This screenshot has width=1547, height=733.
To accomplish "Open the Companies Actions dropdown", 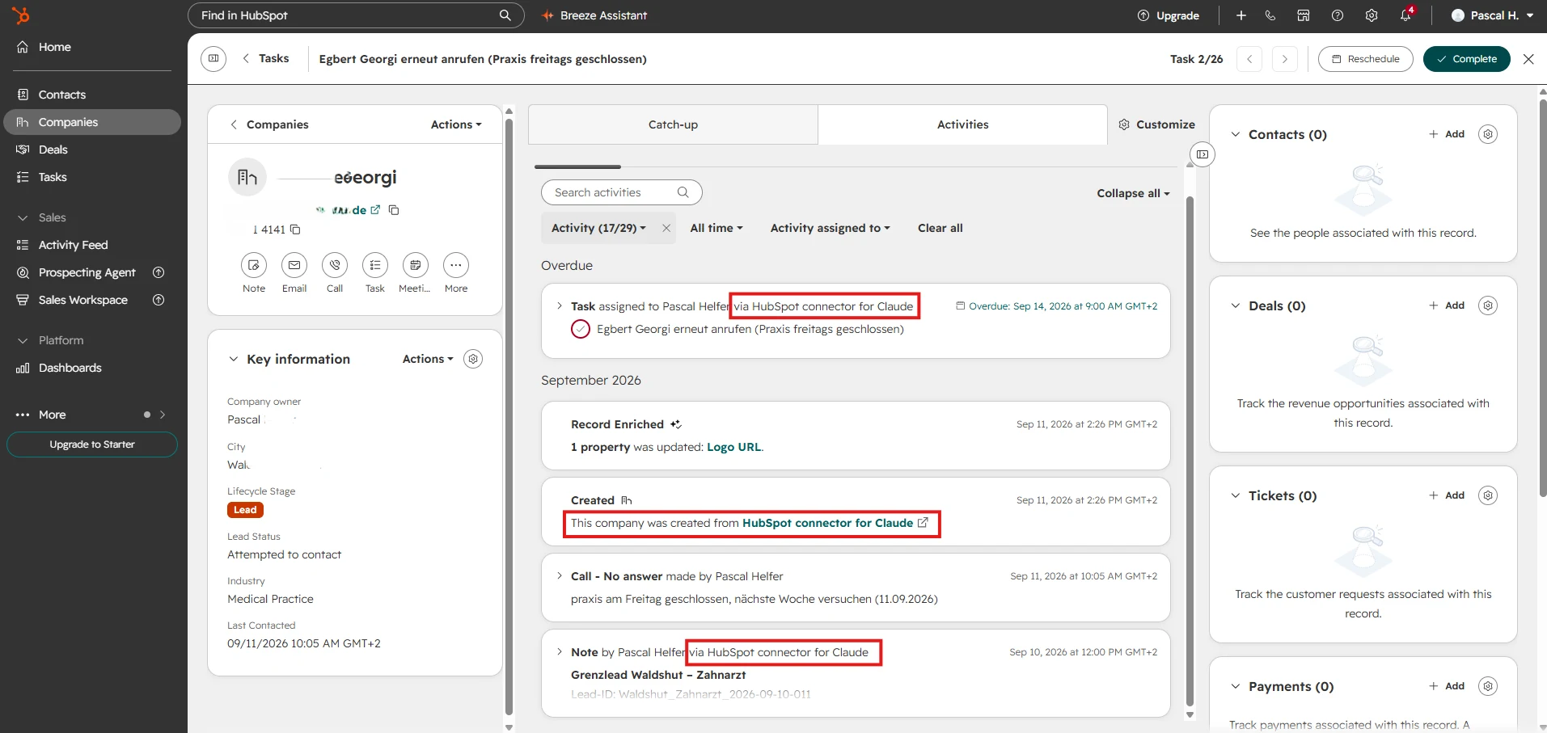I will click(456, 124).
